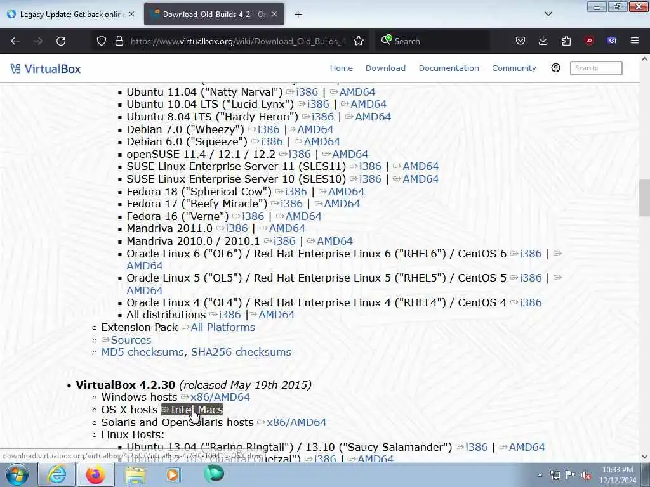650x487 pixels.
Task: Close the Download_Old_Builds_4_2 tab
Action: coord(274,14)
